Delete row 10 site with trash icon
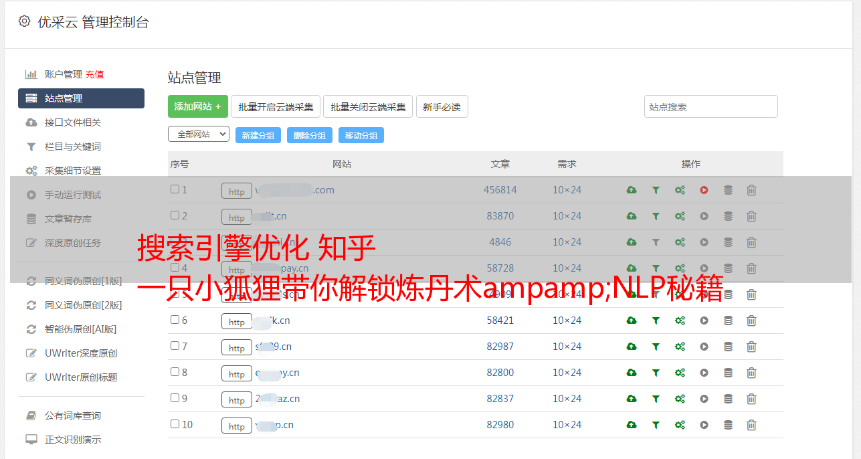Screen dimensions: 861x459 click(751, 425)
